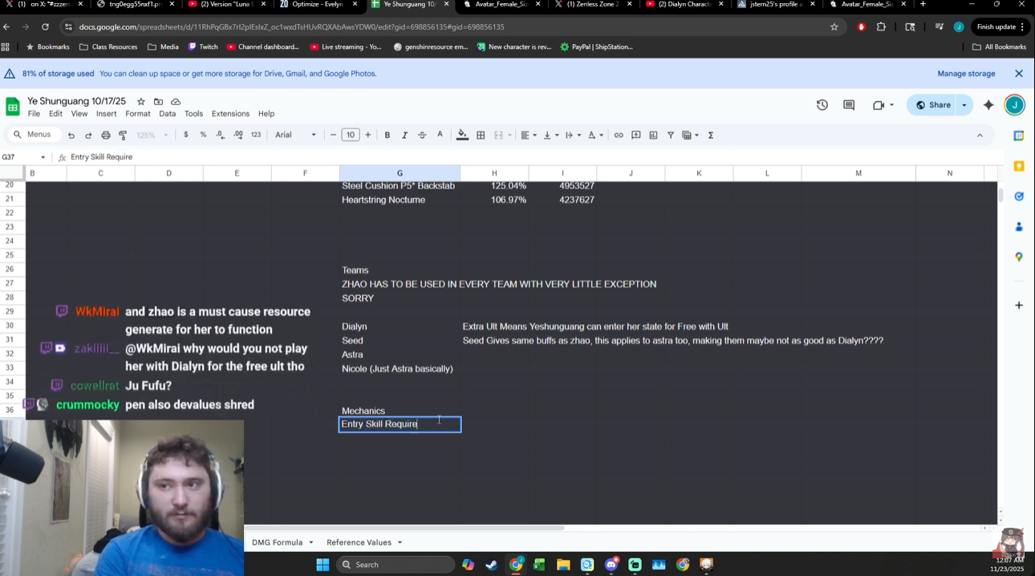Click the Gemini sparkle icon
1035x576 pixels.
[x=988, y=105]
